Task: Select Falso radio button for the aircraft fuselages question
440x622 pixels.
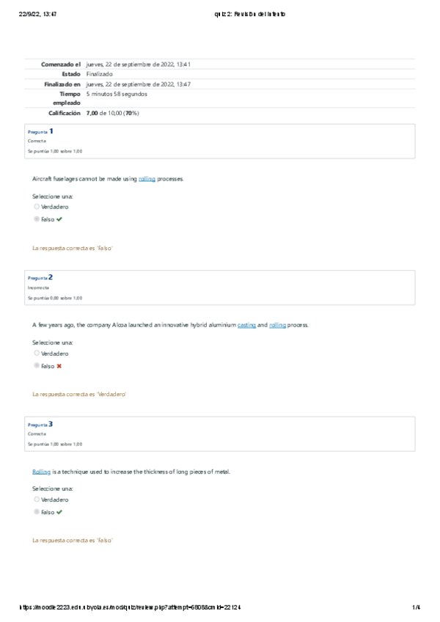Action: point(37,219)
